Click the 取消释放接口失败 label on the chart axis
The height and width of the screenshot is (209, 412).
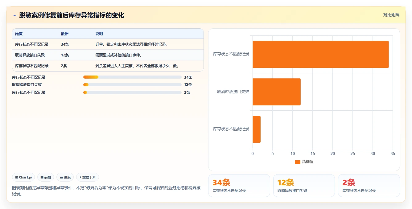(233, 92)
